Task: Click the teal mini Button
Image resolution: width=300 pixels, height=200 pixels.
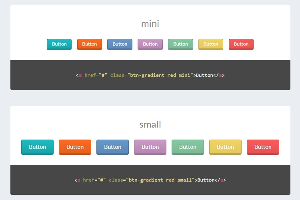Action: click(59, 44)
